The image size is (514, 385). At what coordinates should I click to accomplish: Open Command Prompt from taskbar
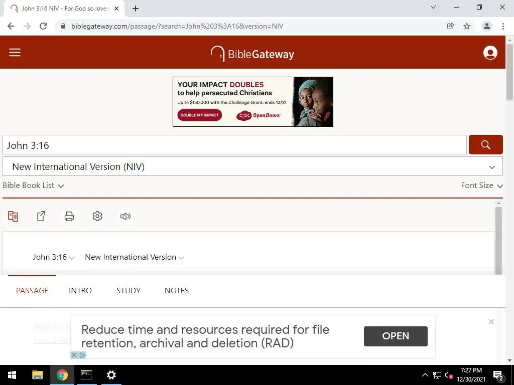coord(86,375)
